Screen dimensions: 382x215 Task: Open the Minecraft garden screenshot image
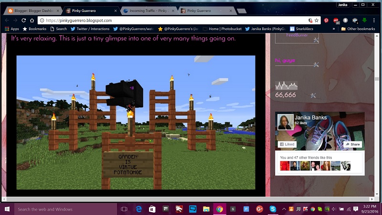point(136,122)
